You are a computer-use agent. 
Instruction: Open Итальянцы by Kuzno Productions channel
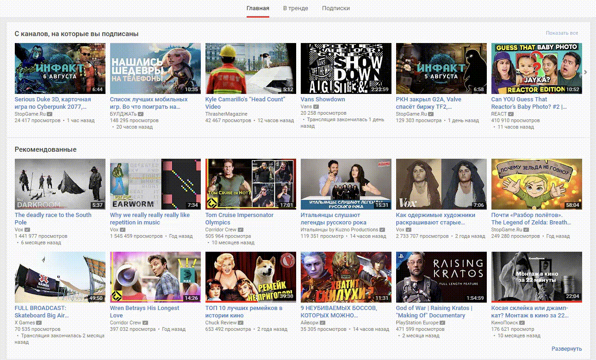pos(340,230)
